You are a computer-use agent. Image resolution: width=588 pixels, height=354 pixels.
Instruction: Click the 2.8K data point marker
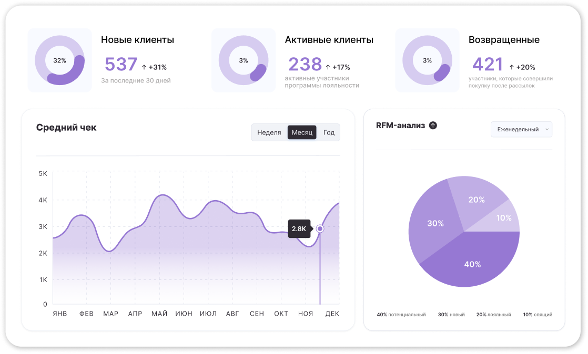pos(320,228)
